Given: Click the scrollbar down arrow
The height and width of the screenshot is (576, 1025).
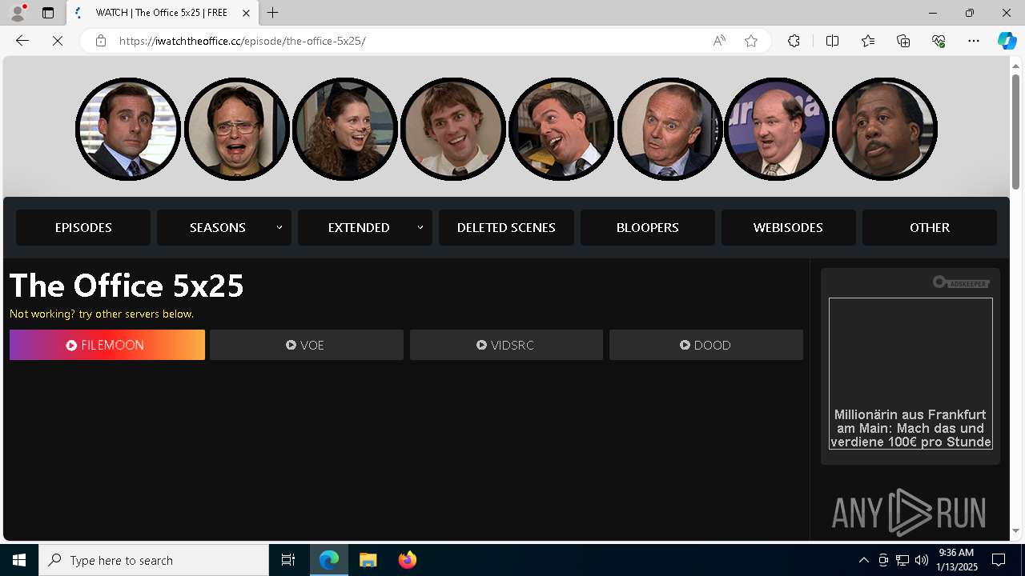Looking at the screenshot, I should [1016, 531].
